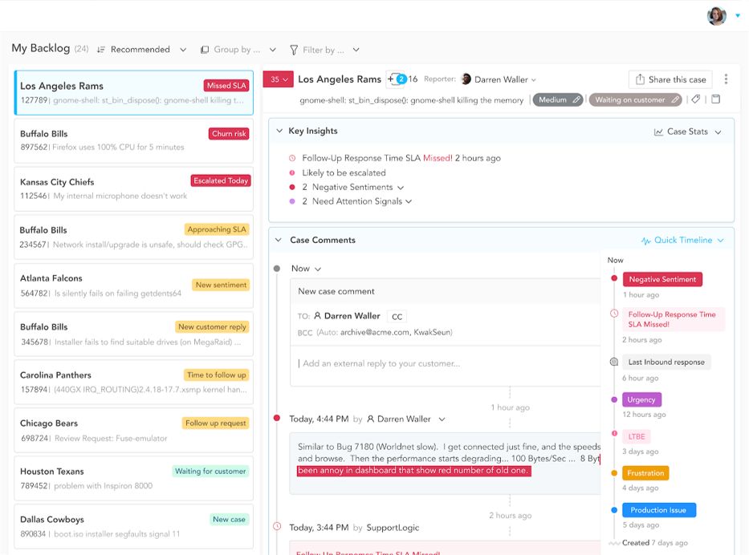The height and width of the screenshot is (555, 749).
Task: Expand 2 Negative Sentiments
Action: click(401, 188)
